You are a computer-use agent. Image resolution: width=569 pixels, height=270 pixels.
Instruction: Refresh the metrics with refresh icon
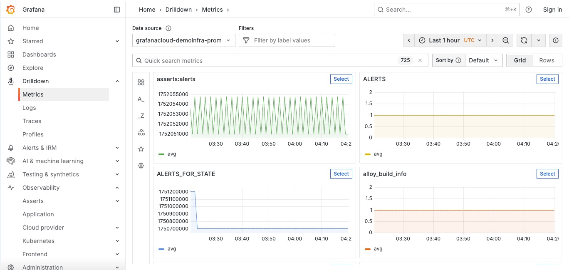coord(524,40)
